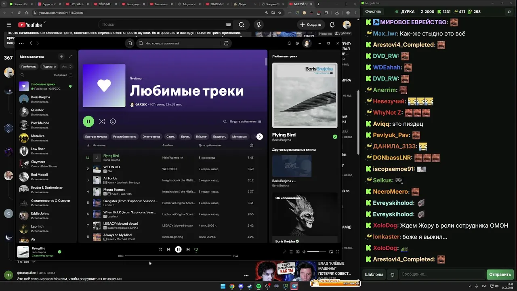Click Отправить to send the chat message
Screen dimensions: 517x291
500,274
